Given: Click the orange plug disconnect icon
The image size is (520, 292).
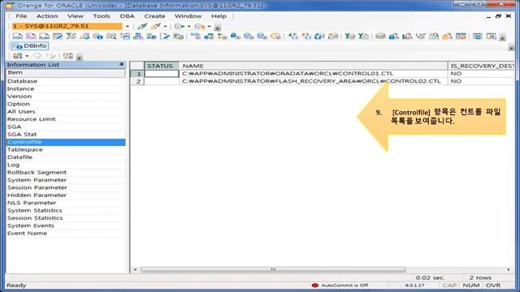Looking at the screenshot, I should [155, 26].
